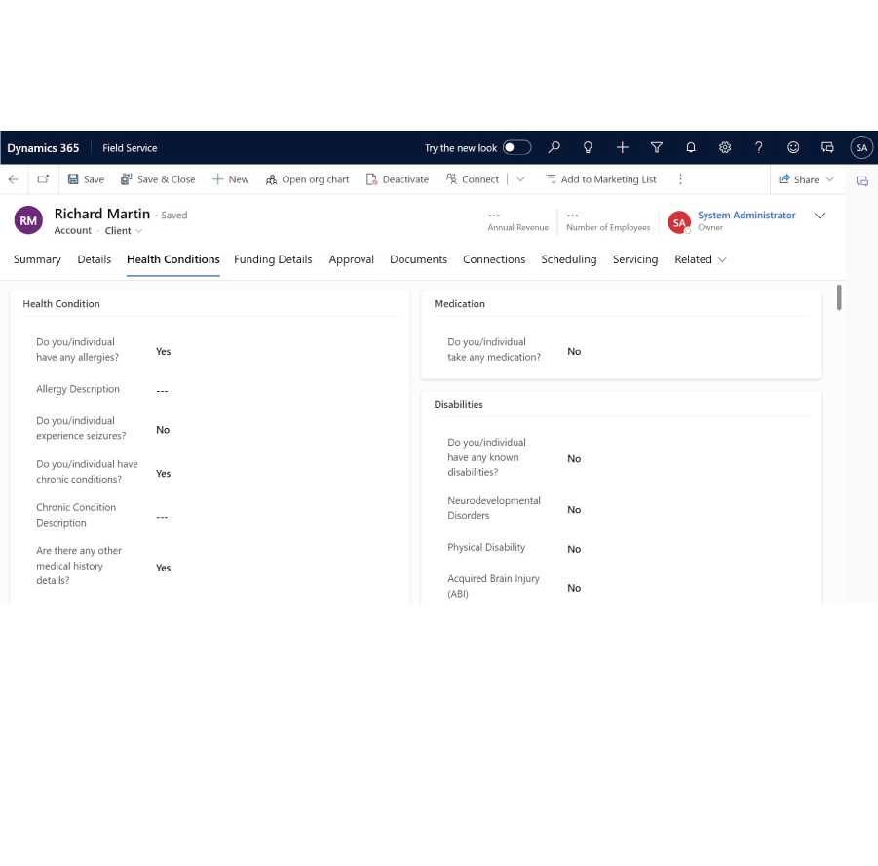
Task: Open the lightbulb assistant icon
Action: click(588, 147)
